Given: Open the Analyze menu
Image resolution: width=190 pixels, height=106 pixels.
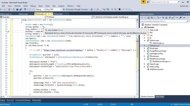Looking at the screenshot, I should click(61, 6).
